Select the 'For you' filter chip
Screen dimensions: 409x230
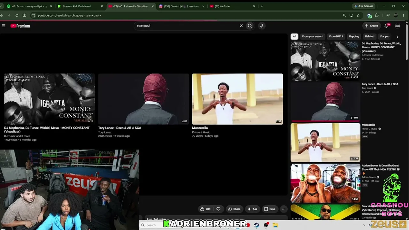385,36
